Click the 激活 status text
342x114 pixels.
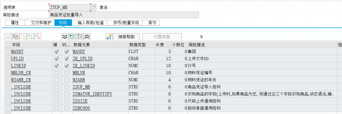[103, 8]
